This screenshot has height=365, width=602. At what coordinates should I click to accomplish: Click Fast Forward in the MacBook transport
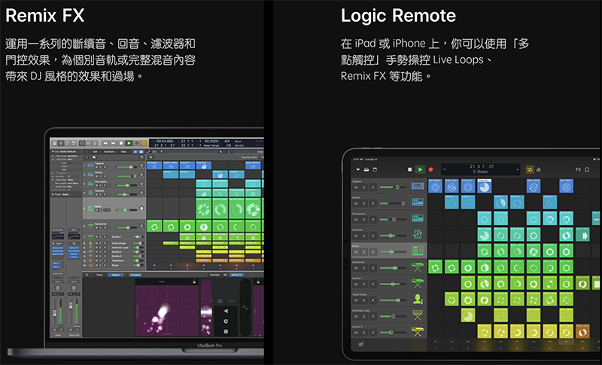[114, 143]
